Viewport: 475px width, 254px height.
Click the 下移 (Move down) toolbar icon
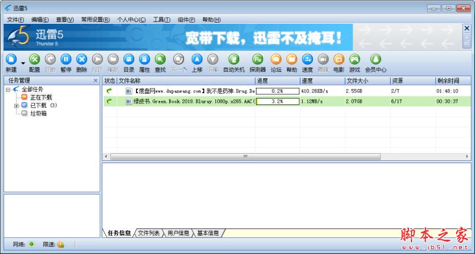213,59
